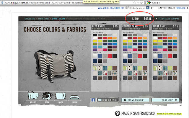Image resolution: width=189 pixels, height=118 pixels.
Task: Click the Left Panel header
Action: pyautogui.click(x=105, y=27)
